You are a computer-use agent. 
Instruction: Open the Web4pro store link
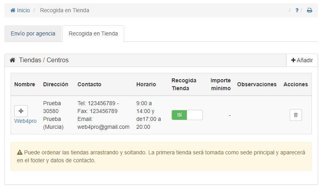tap(25, 121)
